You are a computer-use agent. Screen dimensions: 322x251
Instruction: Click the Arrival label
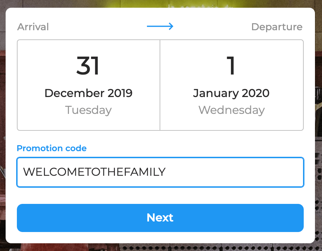[33, 27]
